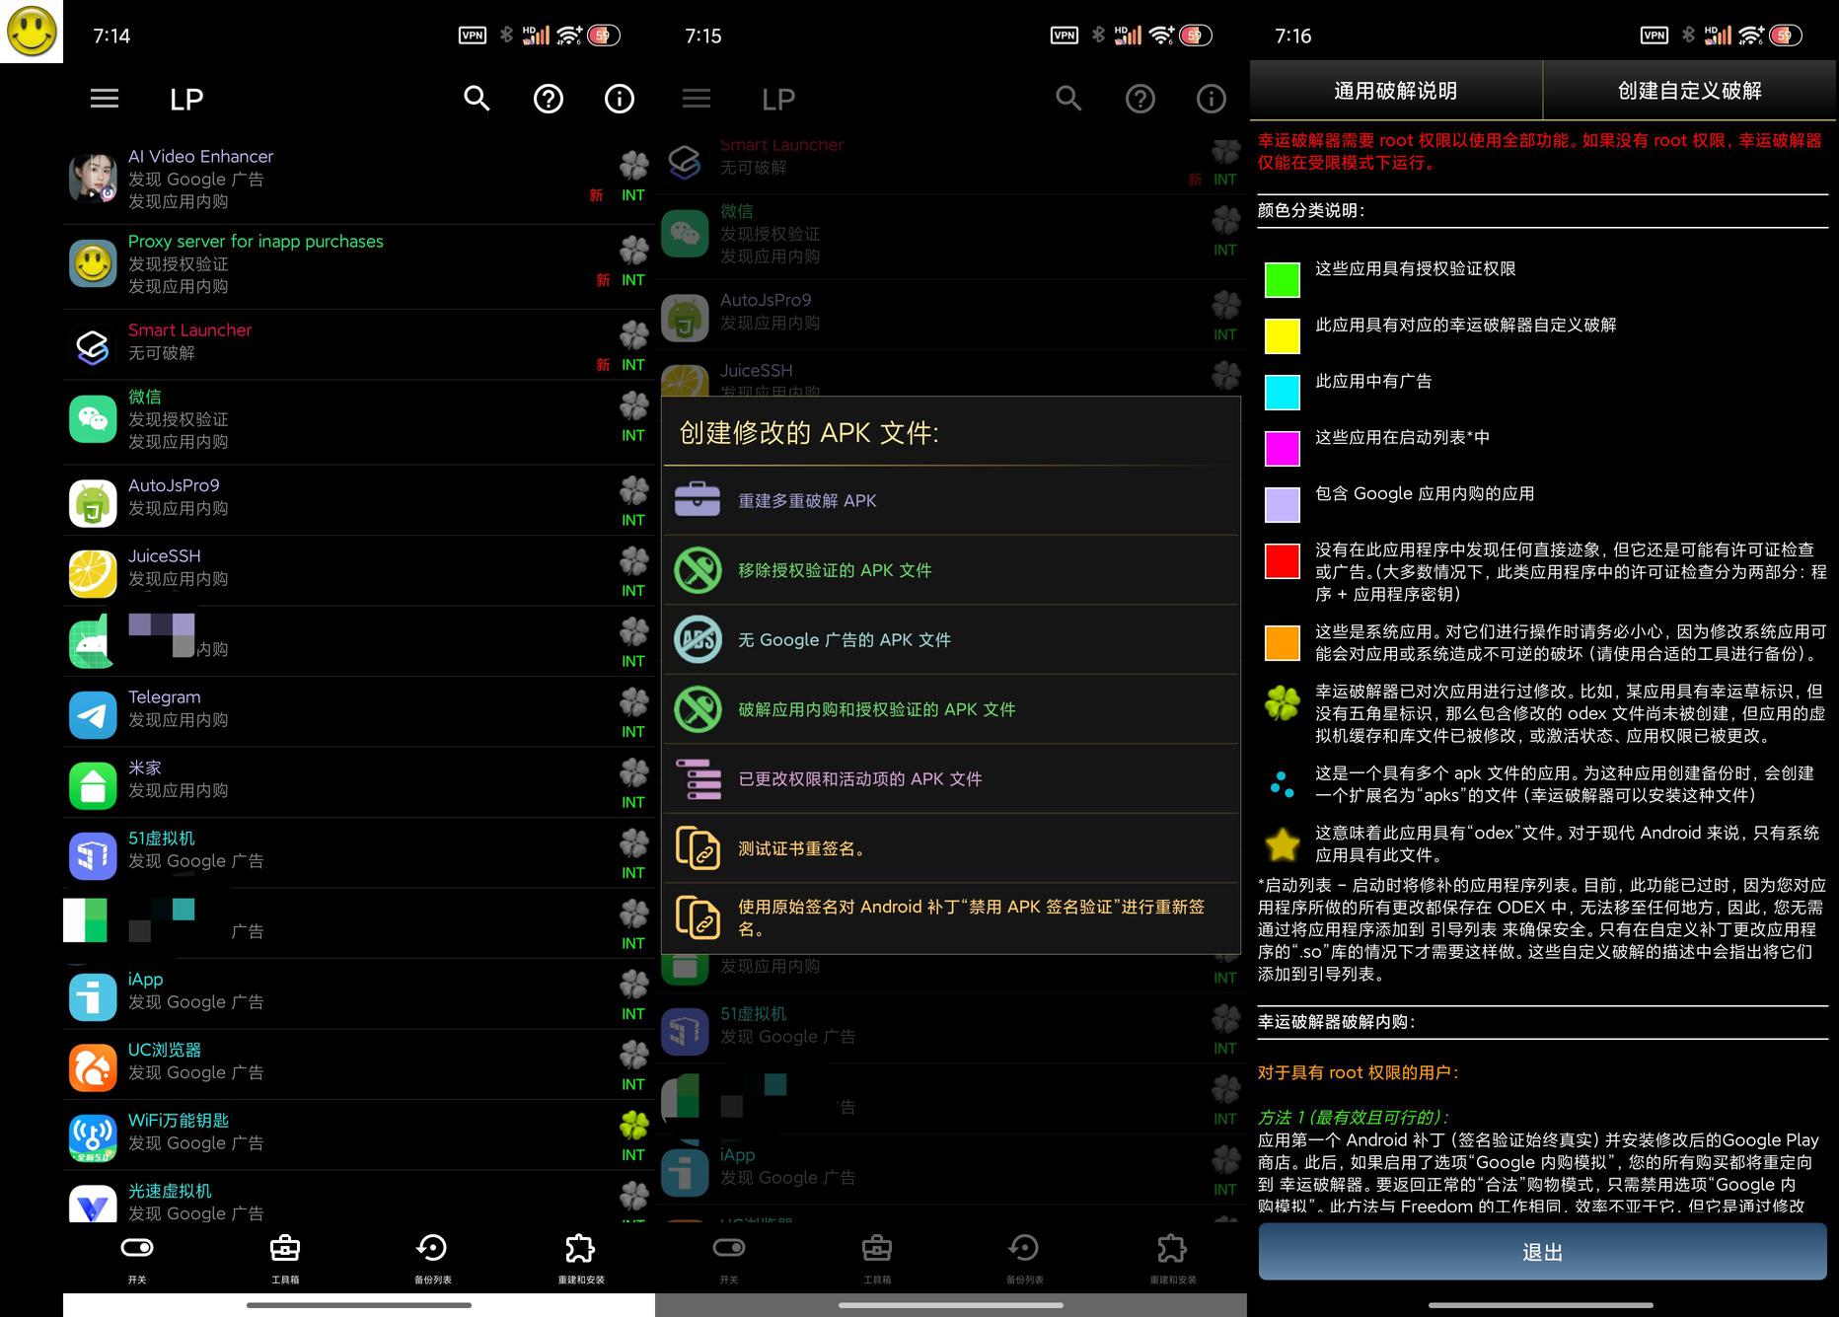Open the 重建和安装 tab in the 7:14 screen
Viewport: 1839px width, 1317px height.
tap(580, 1258)
